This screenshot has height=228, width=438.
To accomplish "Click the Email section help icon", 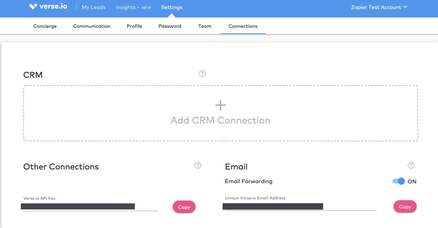I will pyautogui.click(x=411, y=165).
